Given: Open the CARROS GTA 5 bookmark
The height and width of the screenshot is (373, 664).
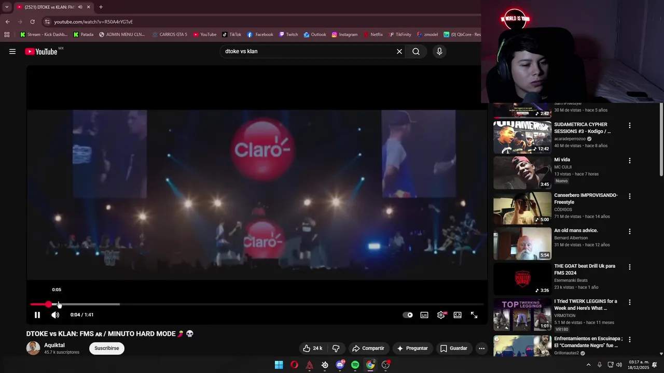Looking at the screenshot, I should click(170, 35).
